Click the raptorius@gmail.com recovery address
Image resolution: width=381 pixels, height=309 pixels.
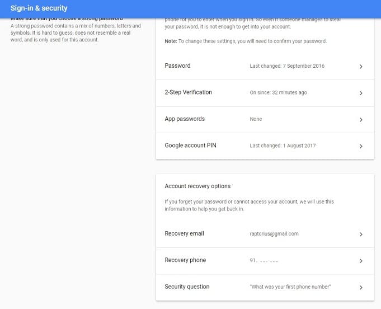(274, 233)
